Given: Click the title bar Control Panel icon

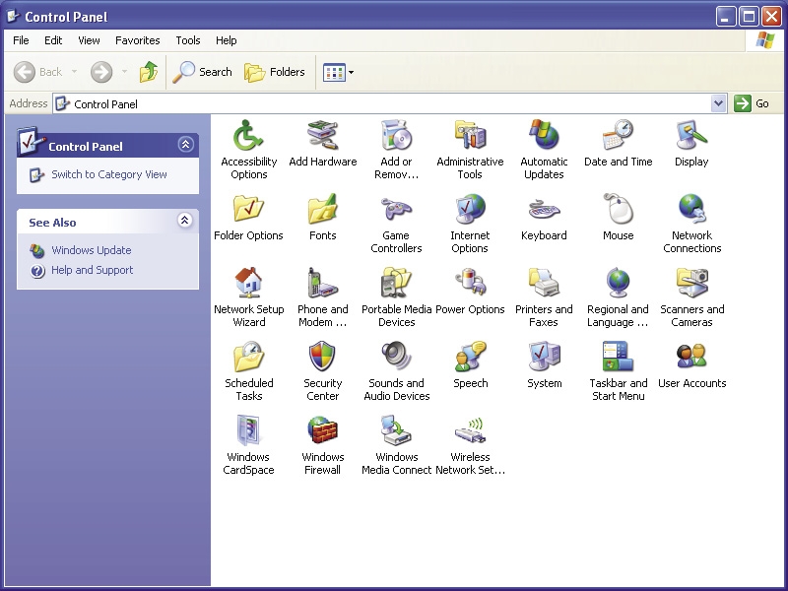Looking at the screenshot, I should pos(13,17).
